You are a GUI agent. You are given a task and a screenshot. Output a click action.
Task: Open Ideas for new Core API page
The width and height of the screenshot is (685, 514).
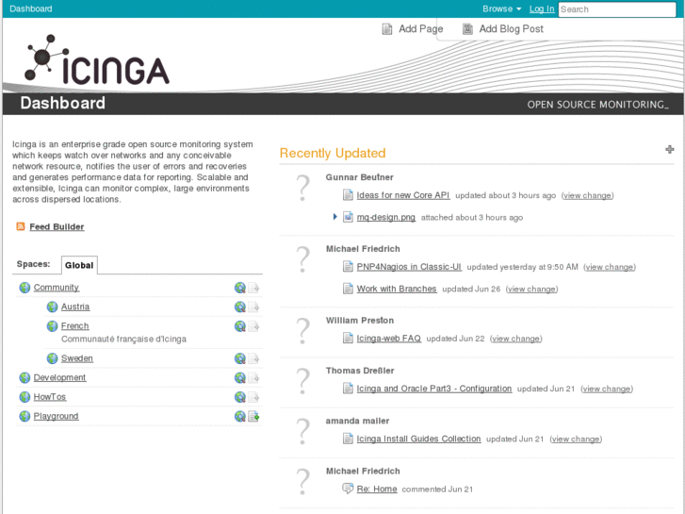point(402,195)
